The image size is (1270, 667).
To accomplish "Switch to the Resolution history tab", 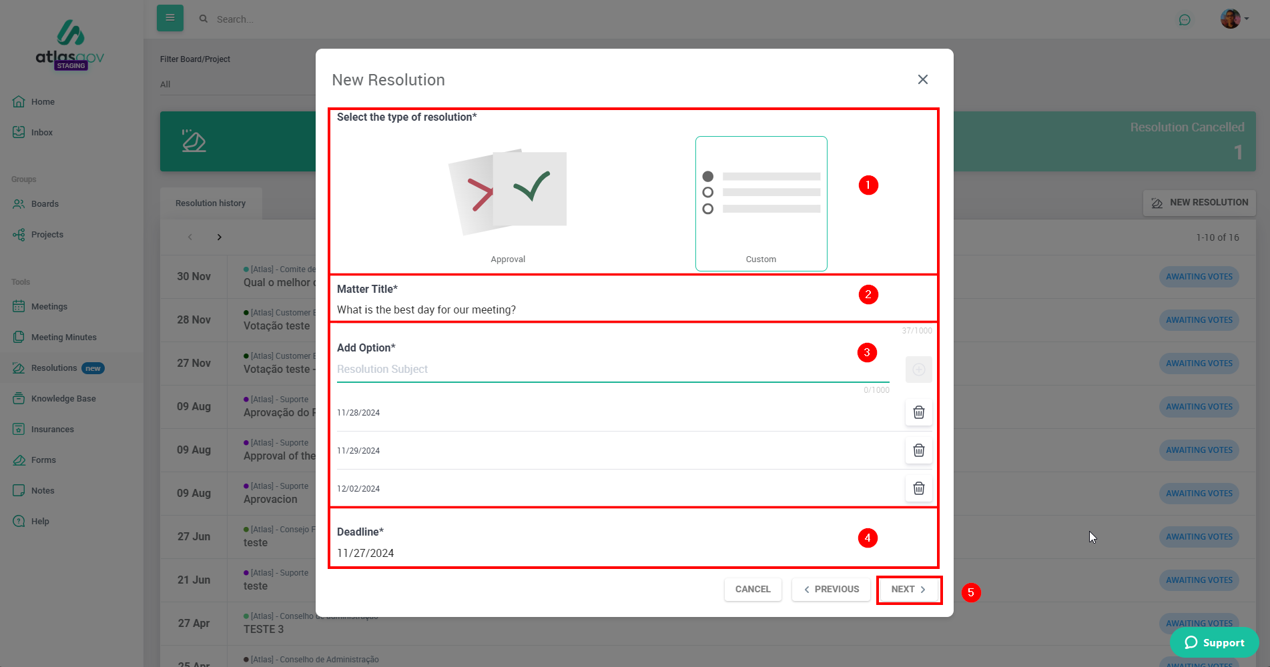I will [210, 203].
